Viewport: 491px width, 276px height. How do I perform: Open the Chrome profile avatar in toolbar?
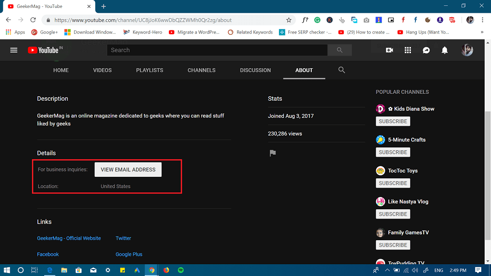click(x=470, y=20)
